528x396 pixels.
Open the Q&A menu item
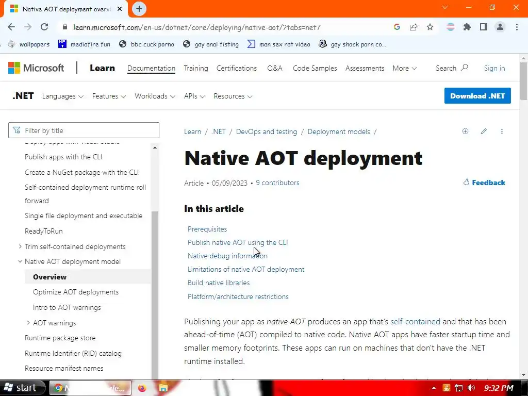click(x=275, y=69)
